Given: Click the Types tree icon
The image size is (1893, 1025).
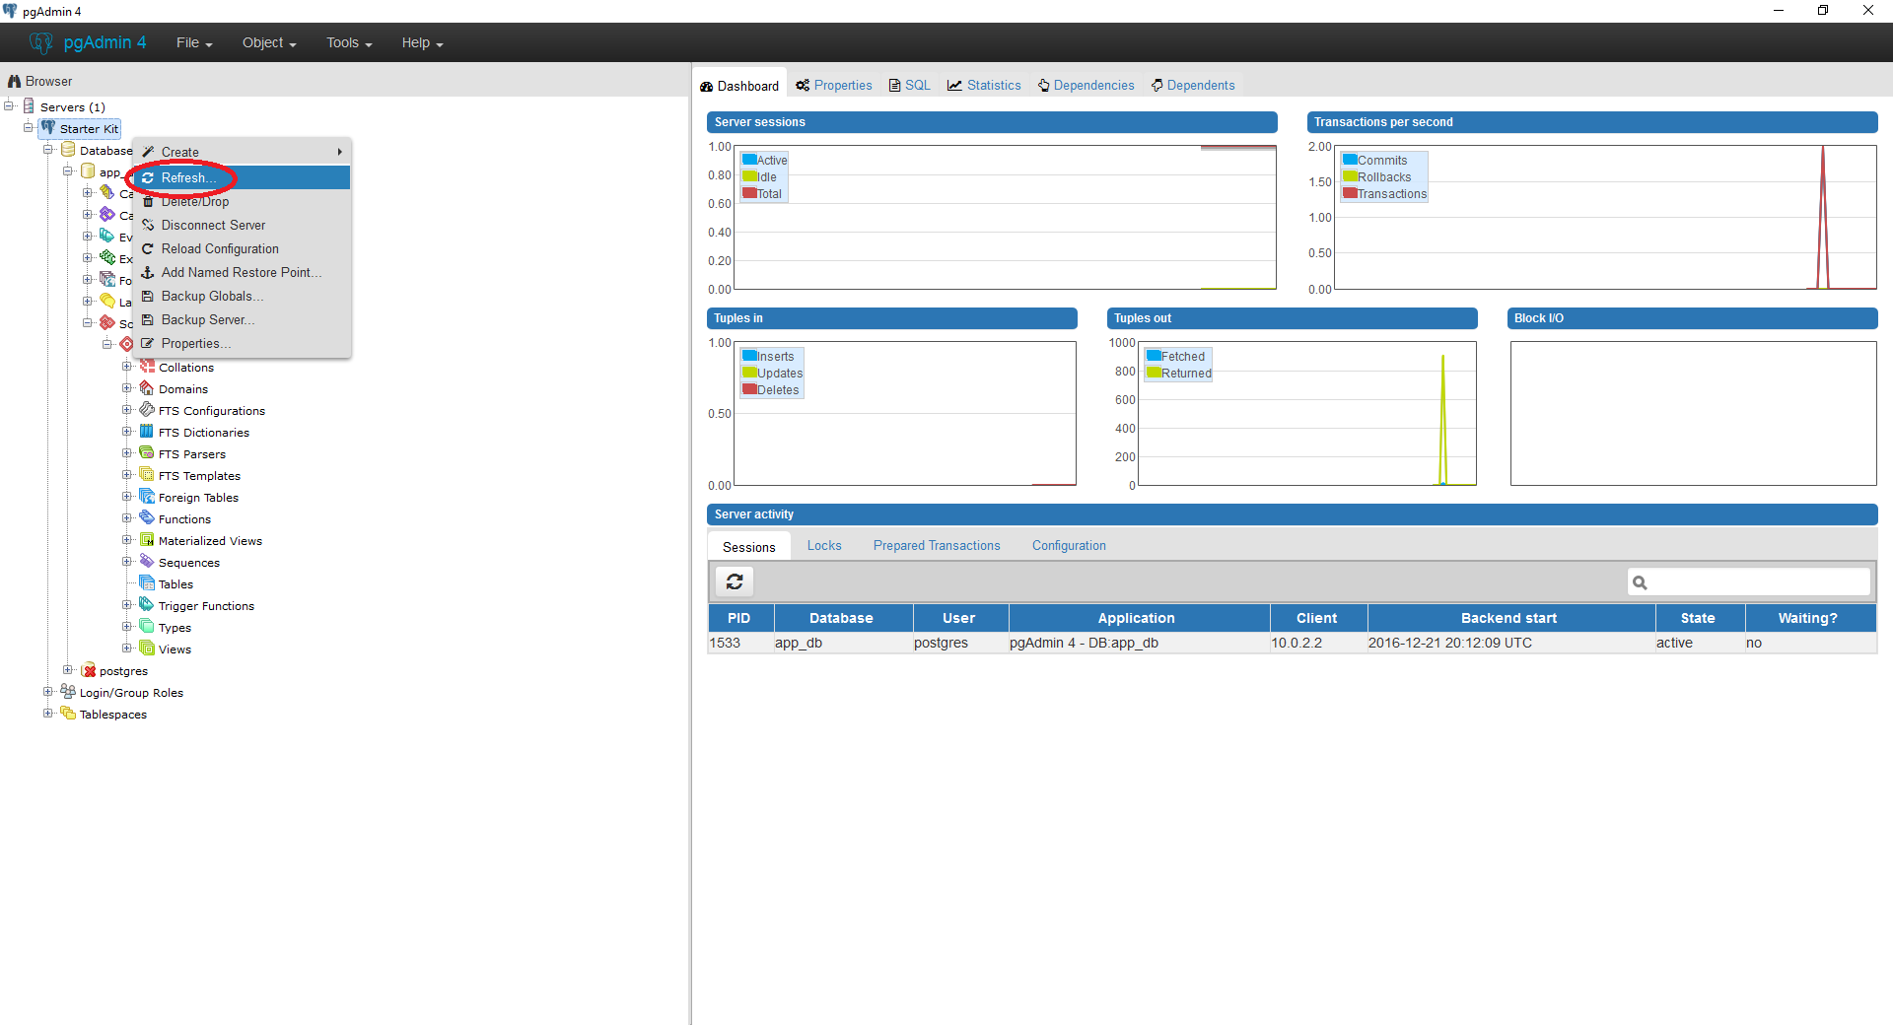Looking at the screenshot, I should [x=147, y=626].
